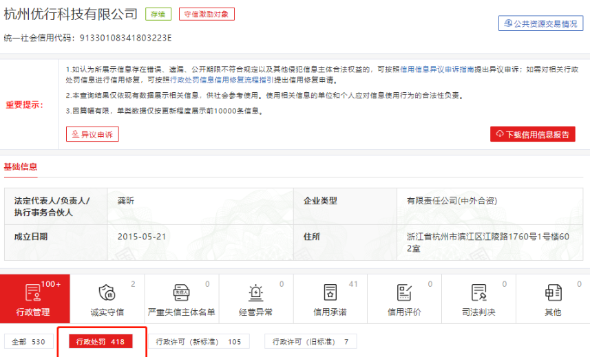Open the 信用承诺 document icon
Screen dimensions: 590x357
pyautogui.click(x=330, y=292)
